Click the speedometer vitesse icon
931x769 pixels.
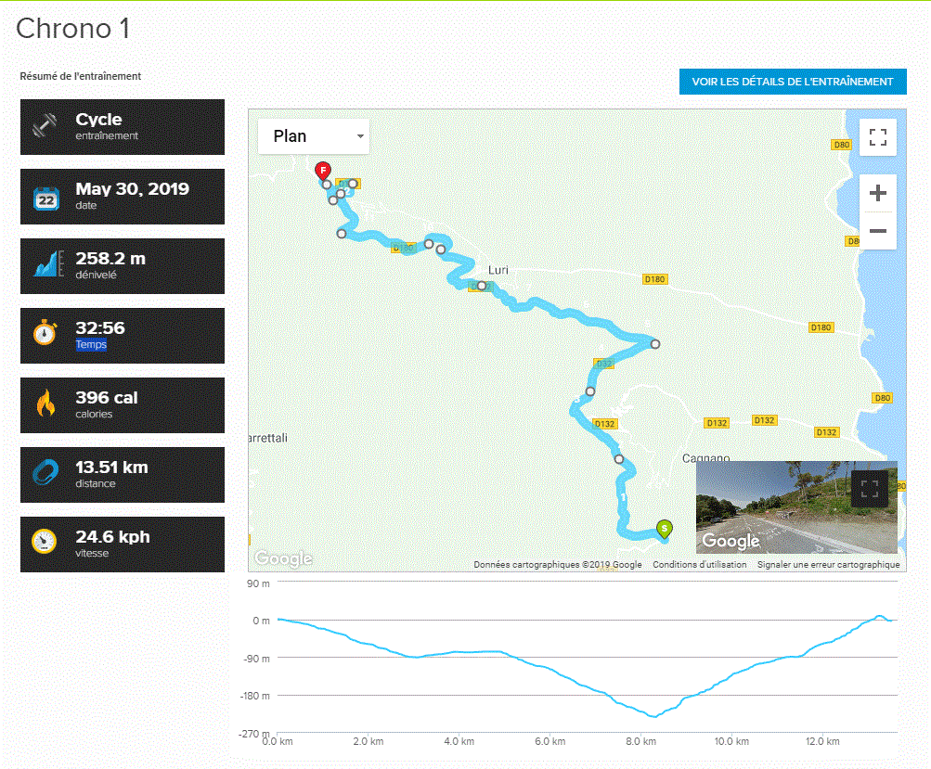pos(44,541)
